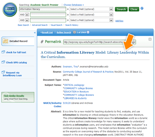The image size is (155, 137).
Task: Switch to Advanced Search
Action: [40, 25]
